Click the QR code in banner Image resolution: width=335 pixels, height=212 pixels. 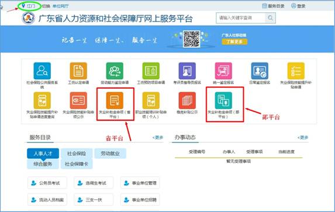point(191,39)
